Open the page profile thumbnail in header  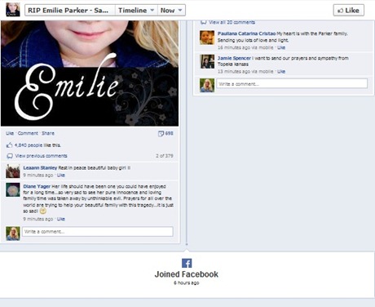click(x=13, y=10)
